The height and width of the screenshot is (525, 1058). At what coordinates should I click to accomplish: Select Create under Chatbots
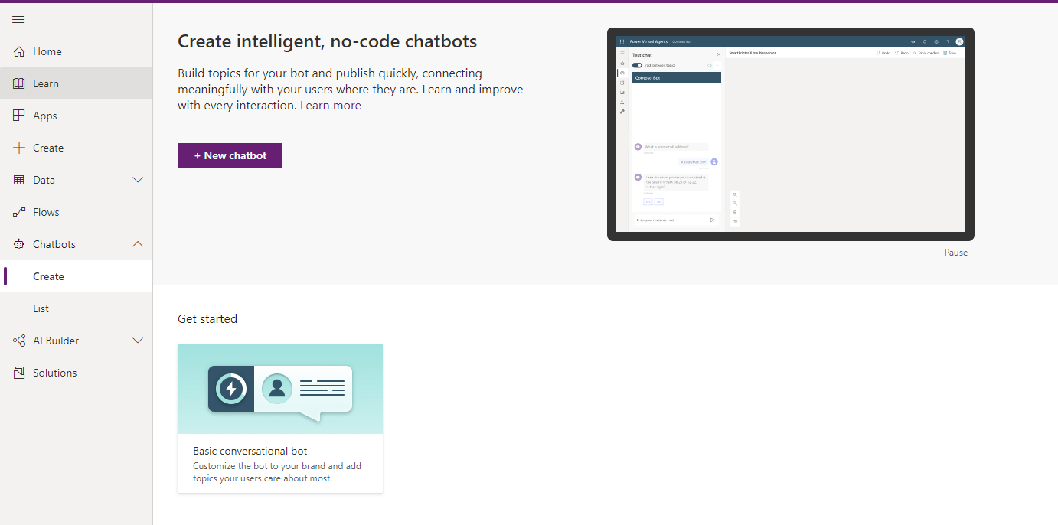77,276
